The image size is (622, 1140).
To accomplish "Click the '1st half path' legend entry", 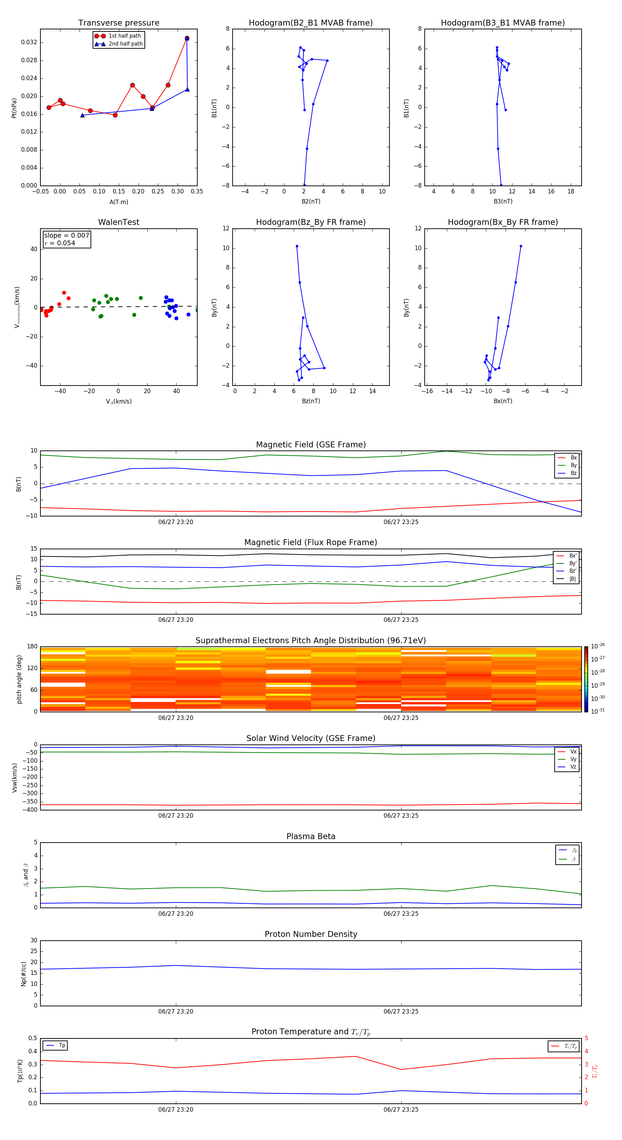I will [x=119, y=36].
